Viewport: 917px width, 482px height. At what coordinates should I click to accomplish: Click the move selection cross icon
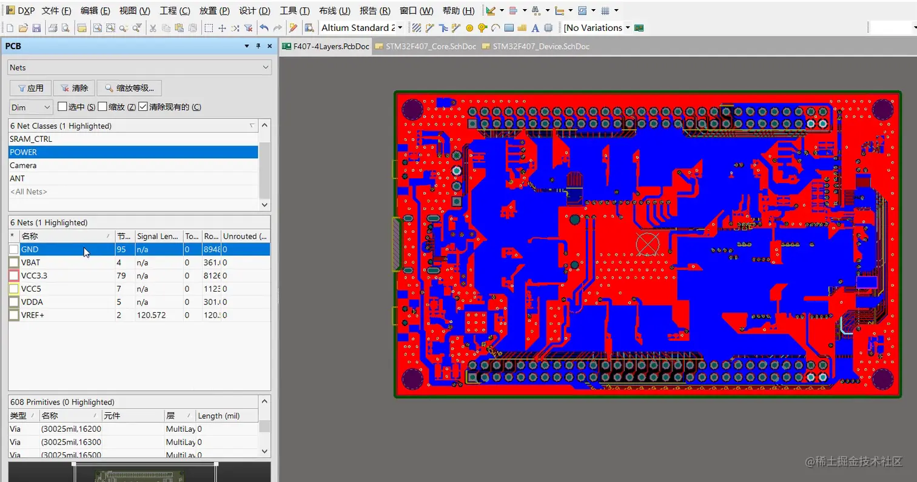coord(222,28)
